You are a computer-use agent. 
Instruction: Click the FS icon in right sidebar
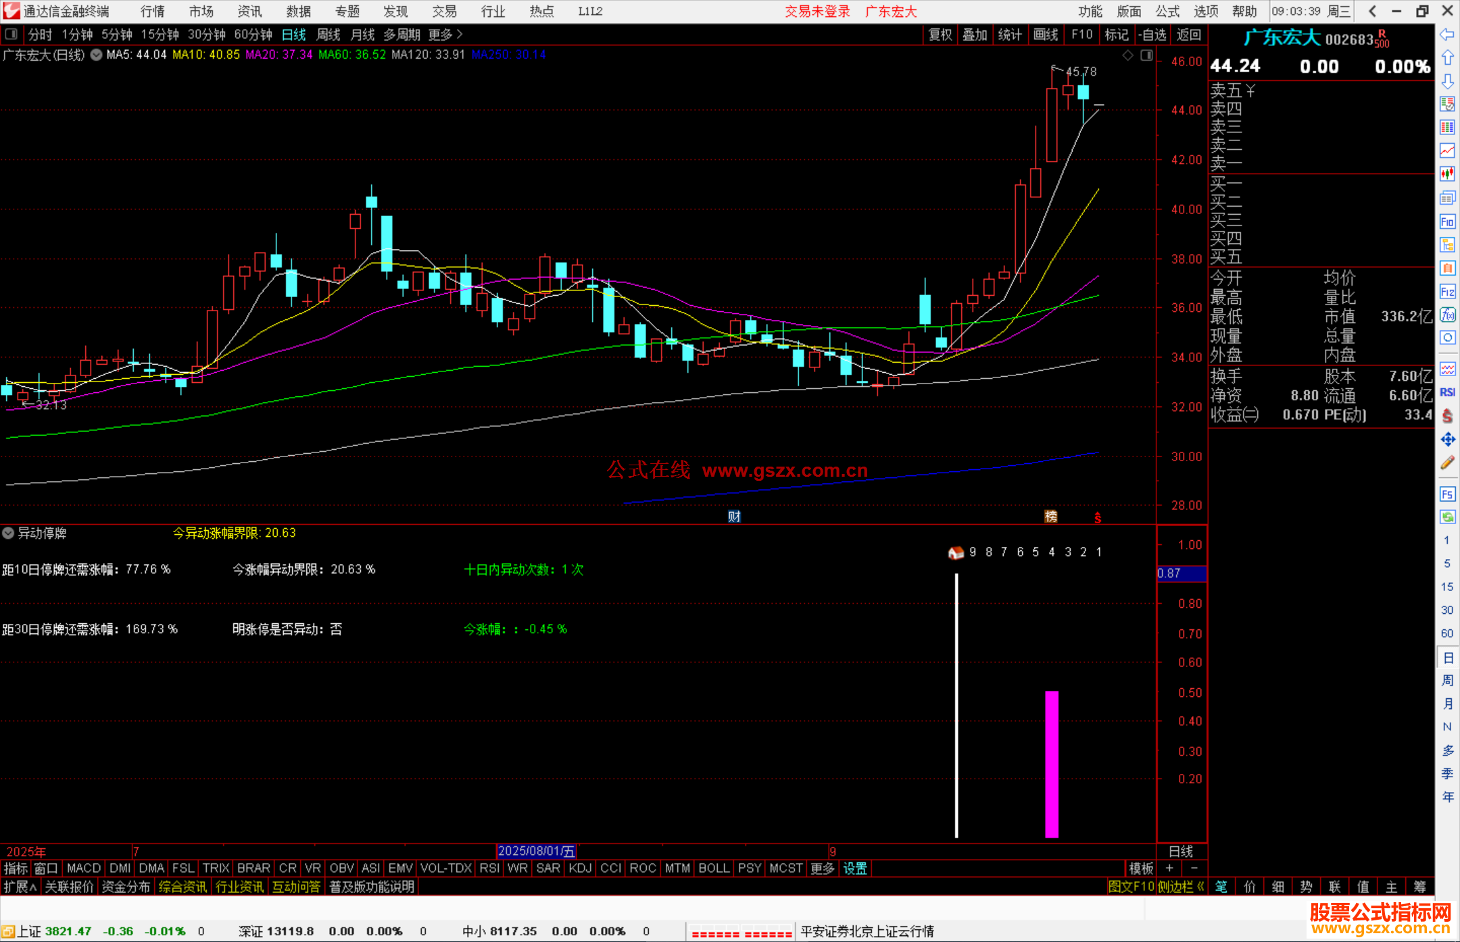(1447, 494)
